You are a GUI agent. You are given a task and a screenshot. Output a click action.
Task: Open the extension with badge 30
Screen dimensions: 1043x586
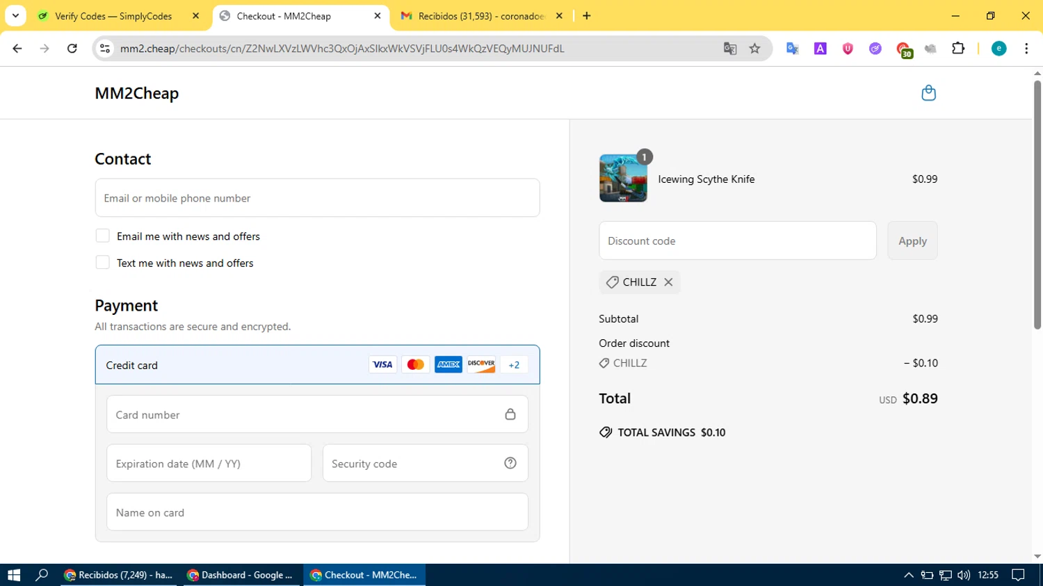(x=904, y=50)
